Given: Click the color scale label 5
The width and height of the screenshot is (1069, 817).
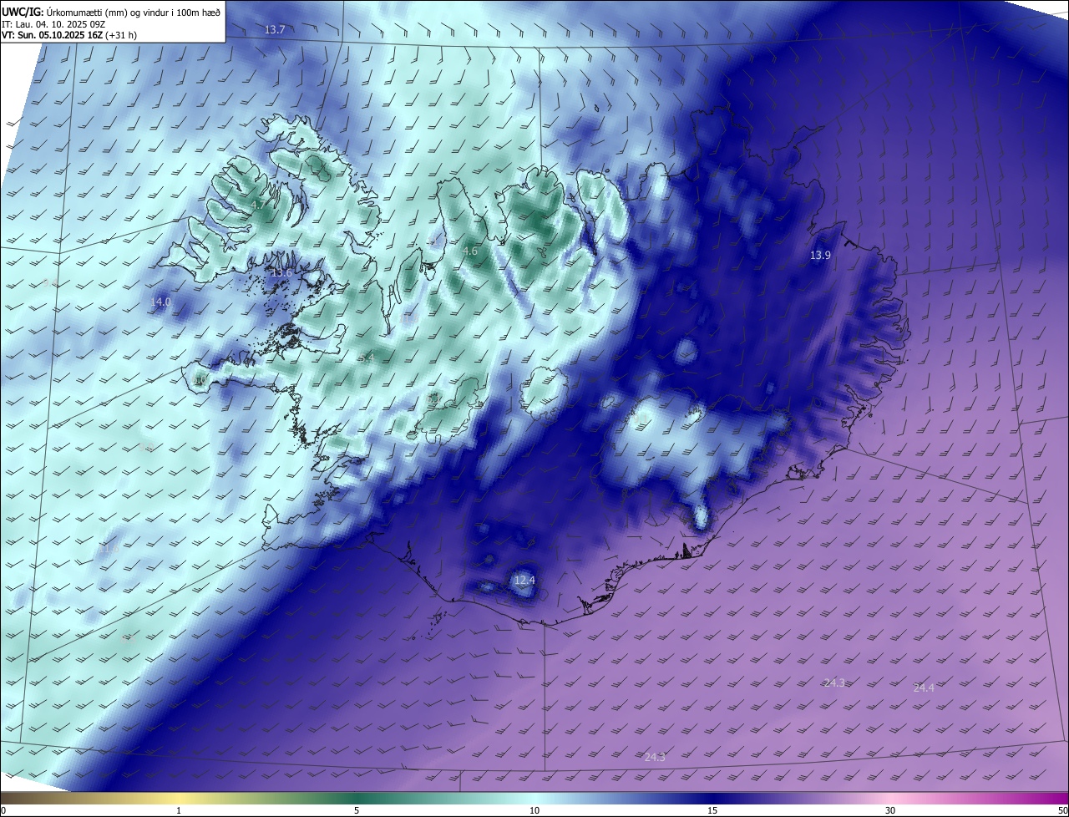Looking at the screenshot, I should [x=357, y=810].
